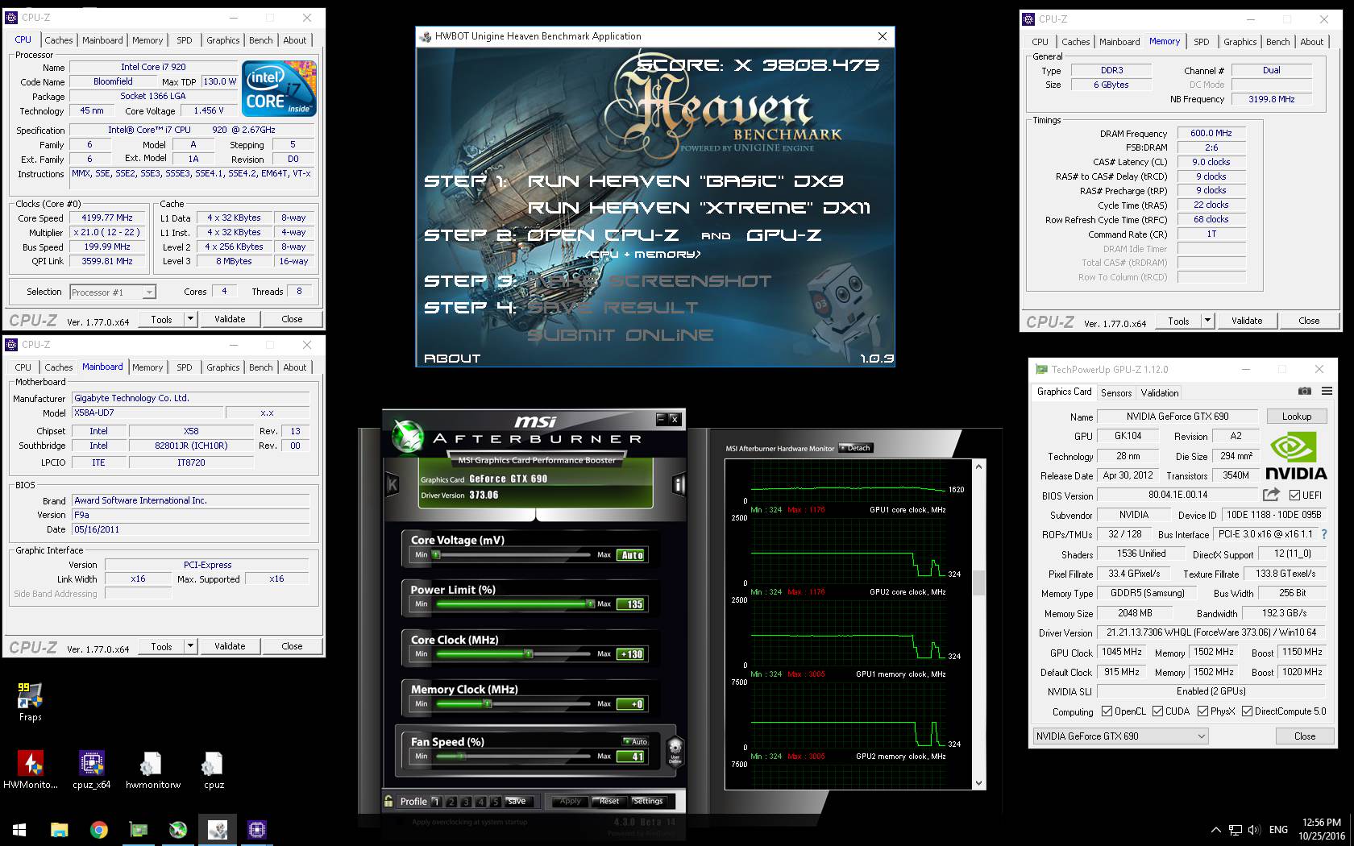Click Afterburner profile lock icon
Viewport: 1354px width, 846px height.
coord(388,801)
